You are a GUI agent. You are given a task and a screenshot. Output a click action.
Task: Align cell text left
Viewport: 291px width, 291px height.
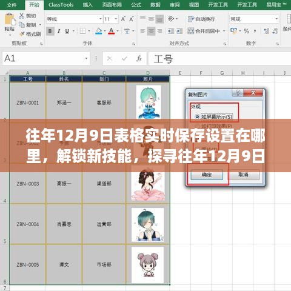[142, 31]
